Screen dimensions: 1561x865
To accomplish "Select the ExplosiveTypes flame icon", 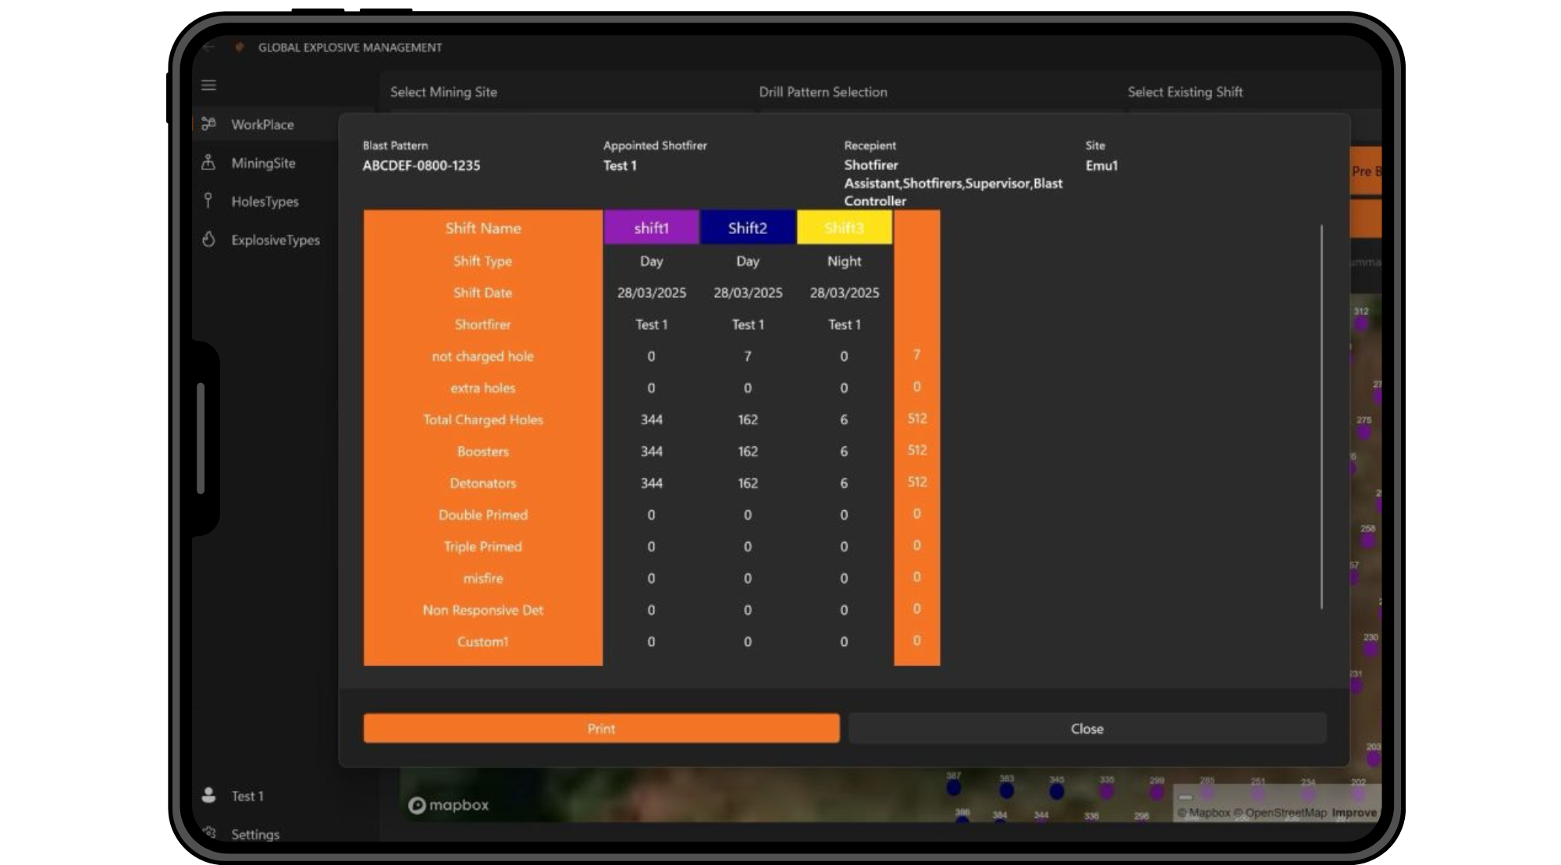I will point(208,240).
